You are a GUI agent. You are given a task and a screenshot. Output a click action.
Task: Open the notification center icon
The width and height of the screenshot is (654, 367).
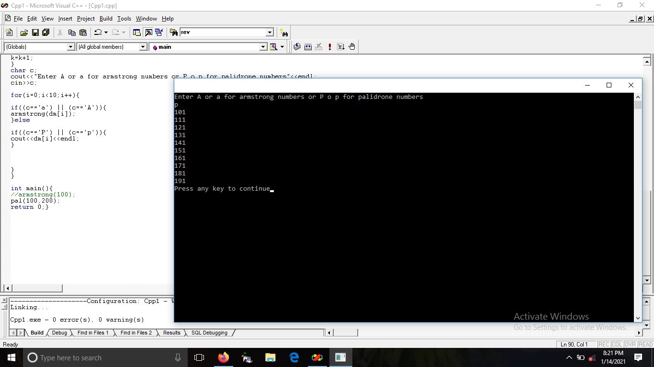[x=638, y=357]
